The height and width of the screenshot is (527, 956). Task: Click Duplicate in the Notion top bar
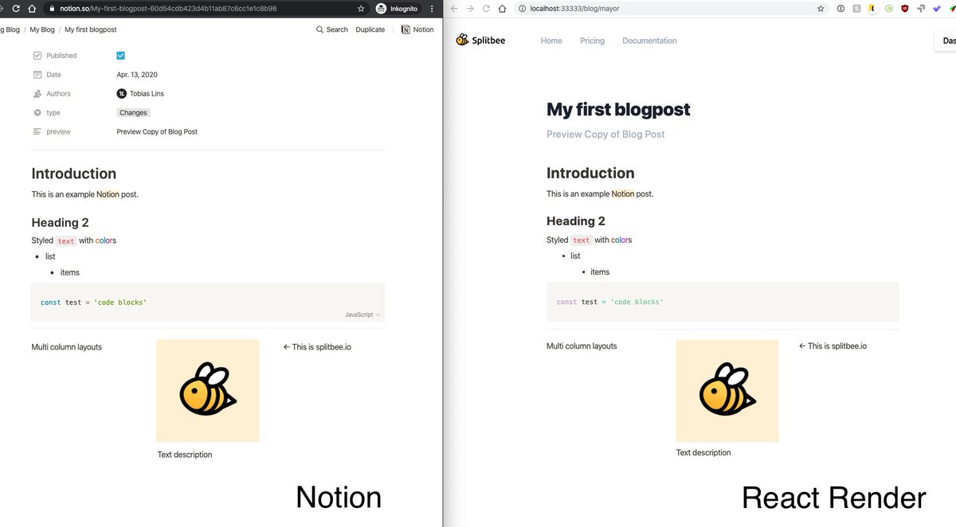[x=370, y=29]
